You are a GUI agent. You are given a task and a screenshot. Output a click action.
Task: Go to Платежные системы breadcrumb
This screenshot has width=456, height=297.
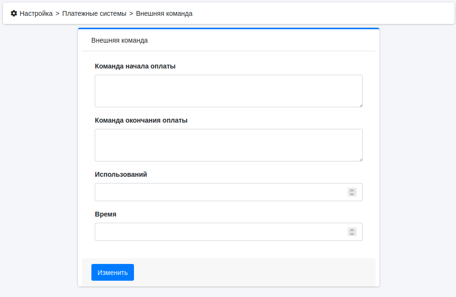click(x=94, y=13)
